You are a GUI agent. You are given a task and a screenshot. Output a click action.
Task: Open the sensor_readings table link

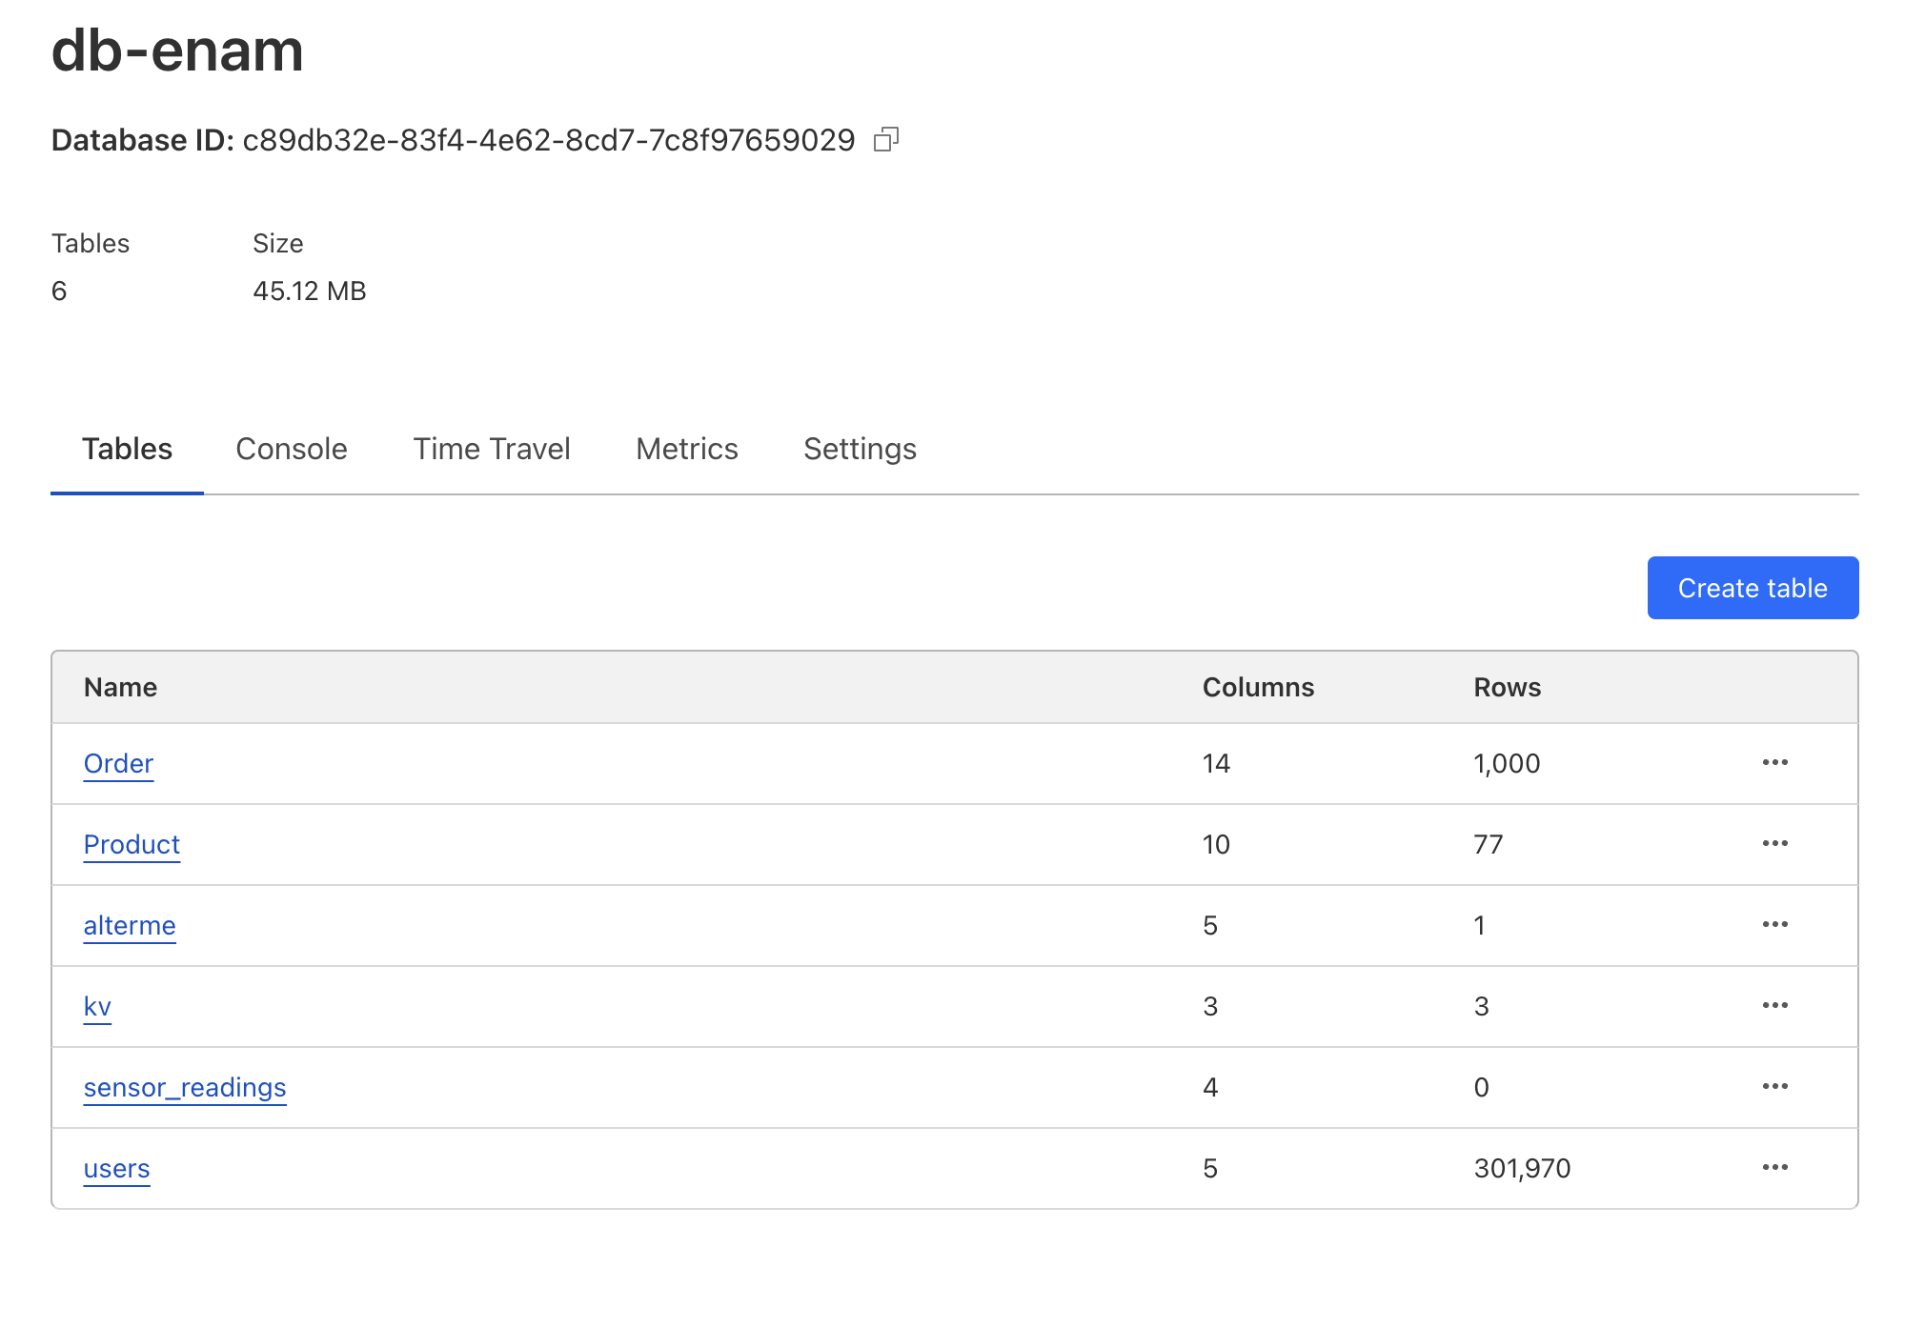tap(185, 1088)
